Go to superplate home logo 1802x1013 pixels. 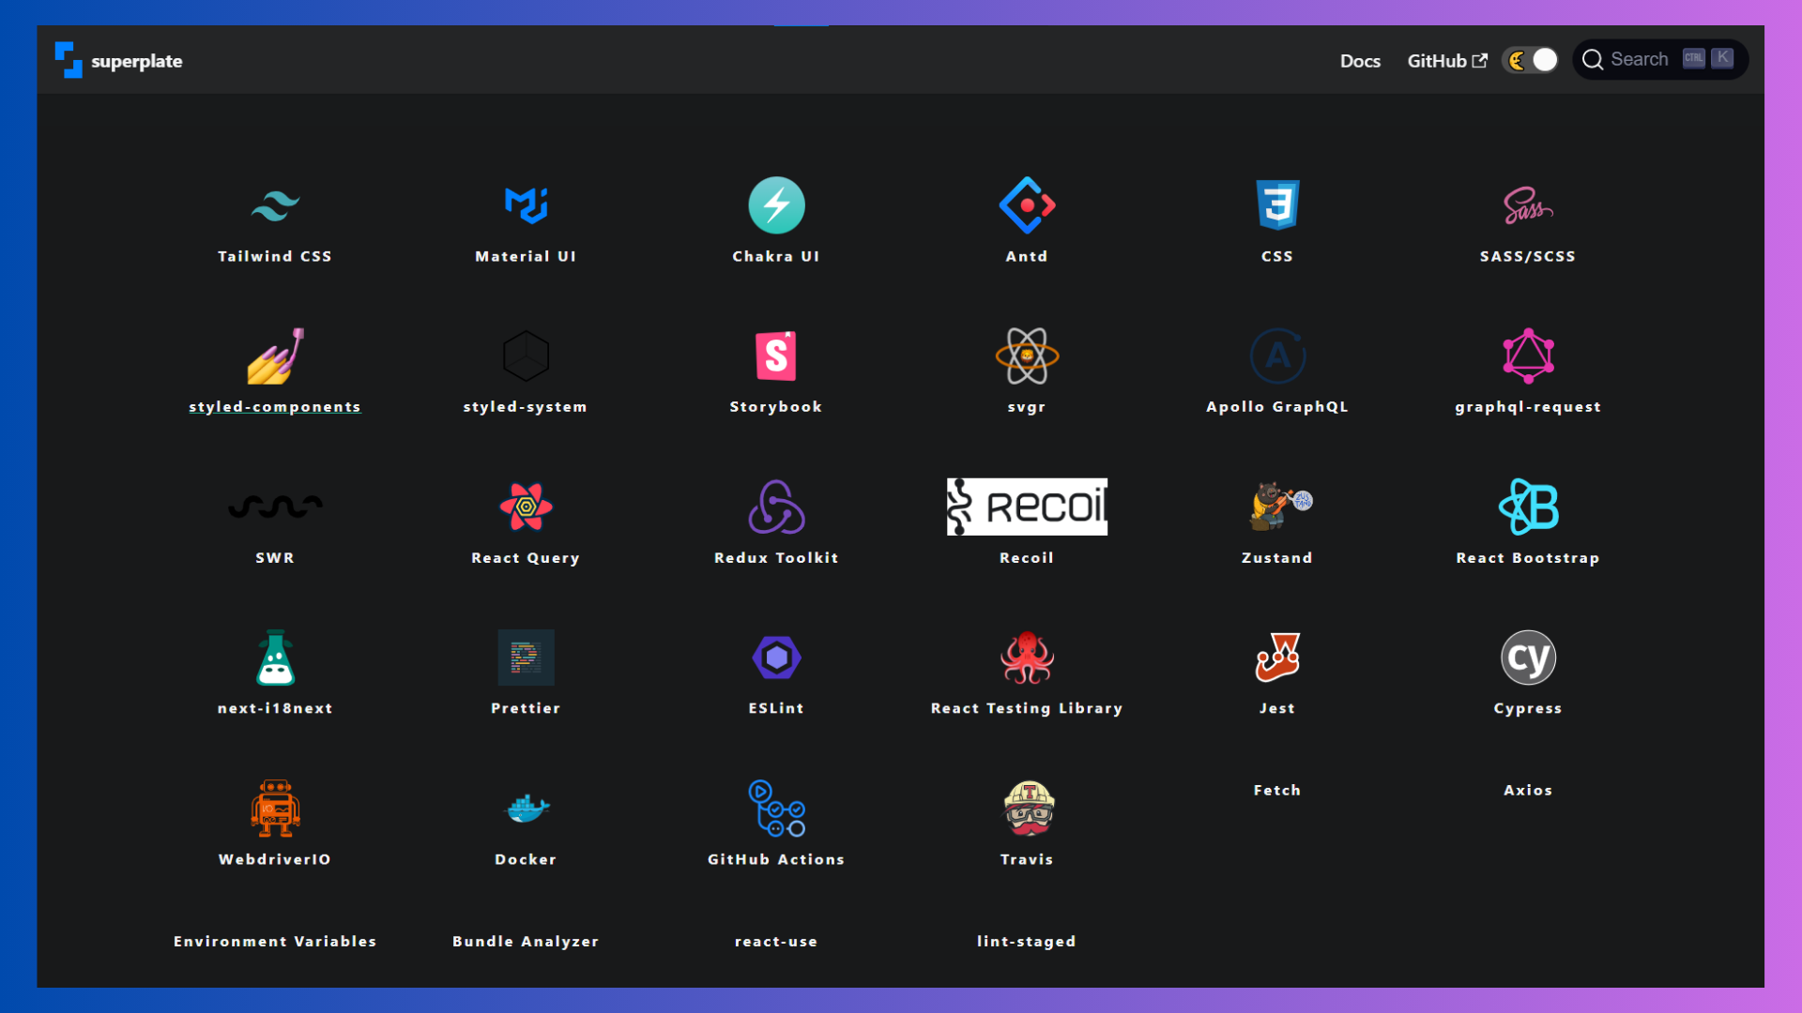pos(119,61)
